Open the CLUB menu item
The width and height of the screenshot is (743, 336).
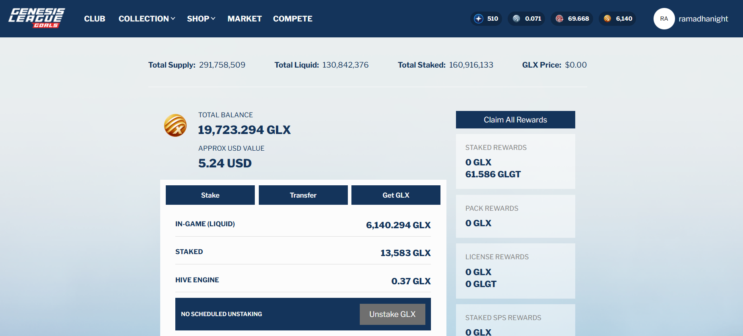click(x=95, y=19)
